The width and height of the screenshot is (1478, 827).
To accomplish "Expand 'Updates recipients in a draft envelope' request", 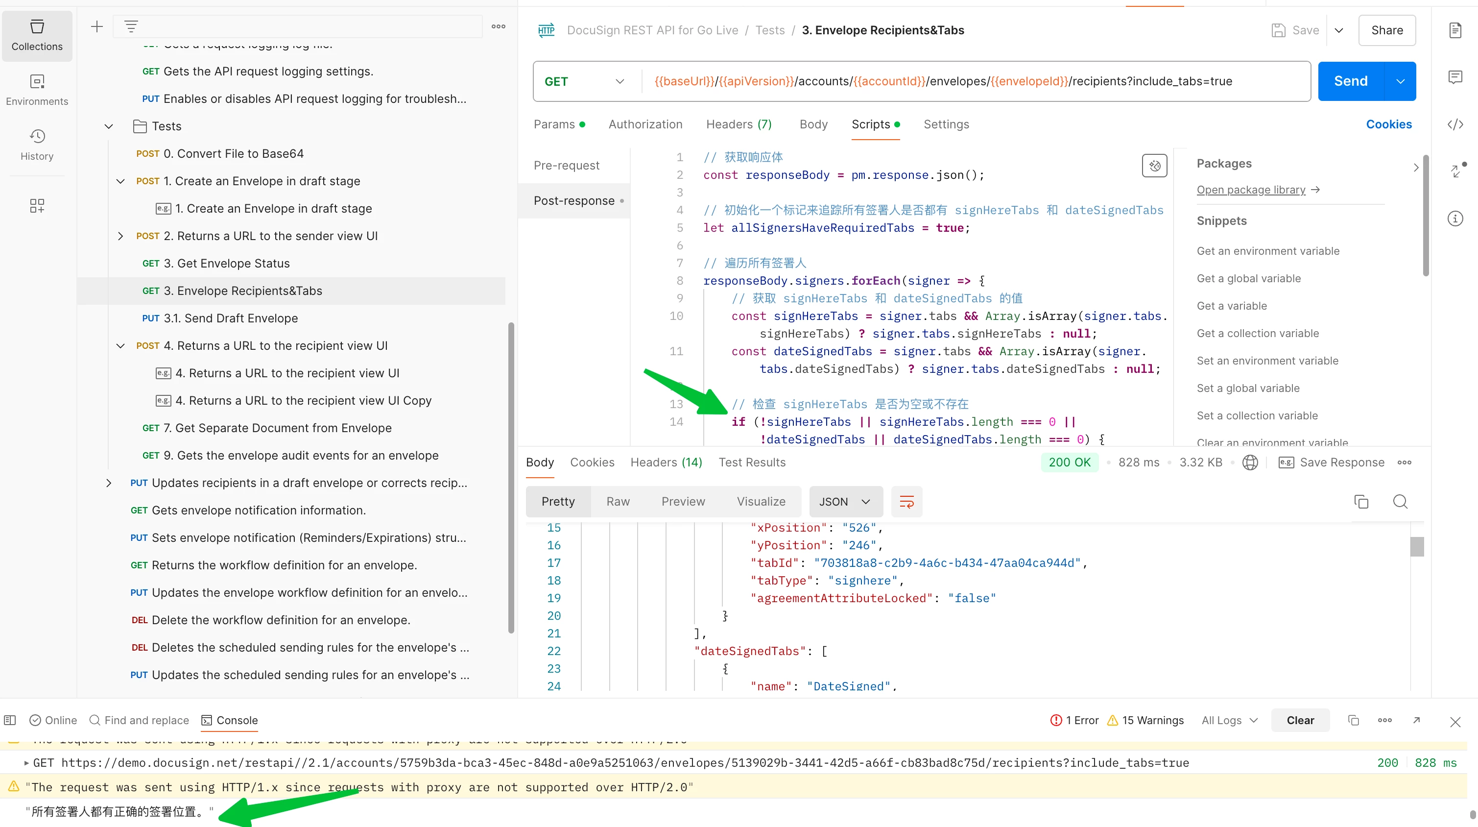I will 108,483.
